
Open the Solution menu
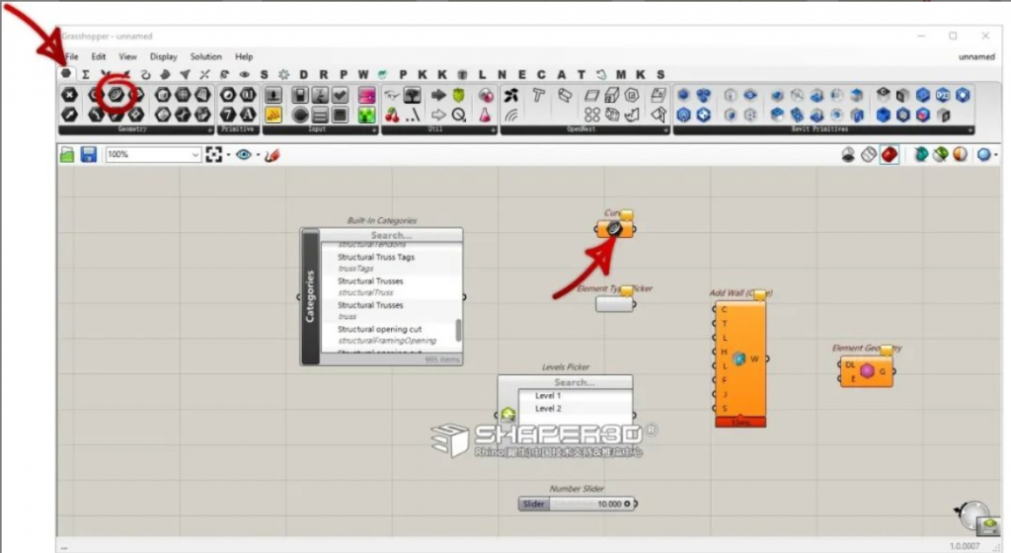205,56
